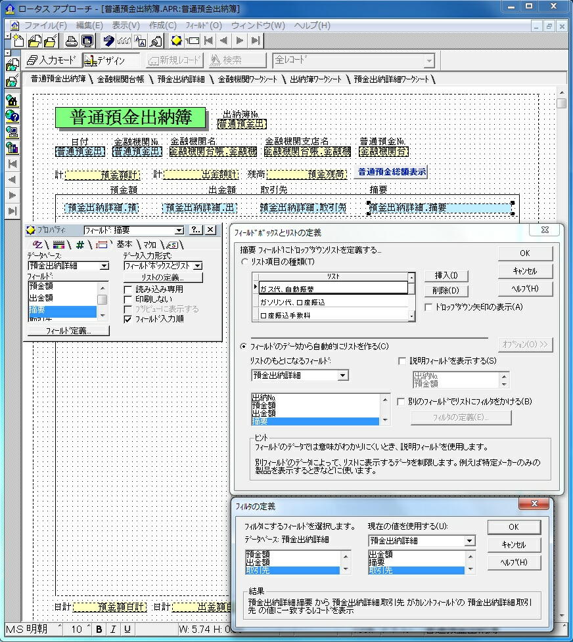Click the save to Internet icon in sidebar
Screen dimensions: 573x642
pyautogui.click(x=12, y=81)
